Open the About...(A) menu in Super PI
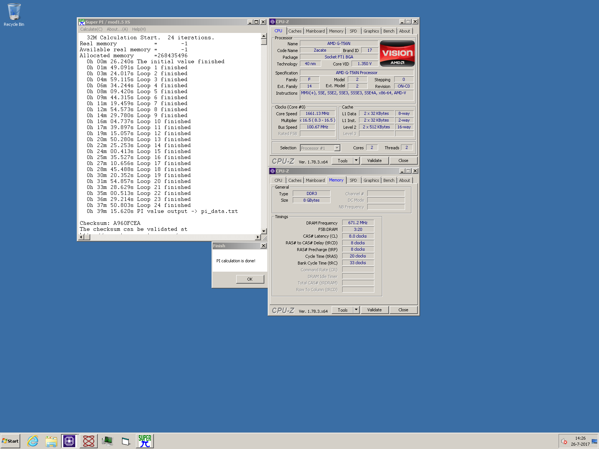Screen dimensions: 599x449 click(117, 29)
